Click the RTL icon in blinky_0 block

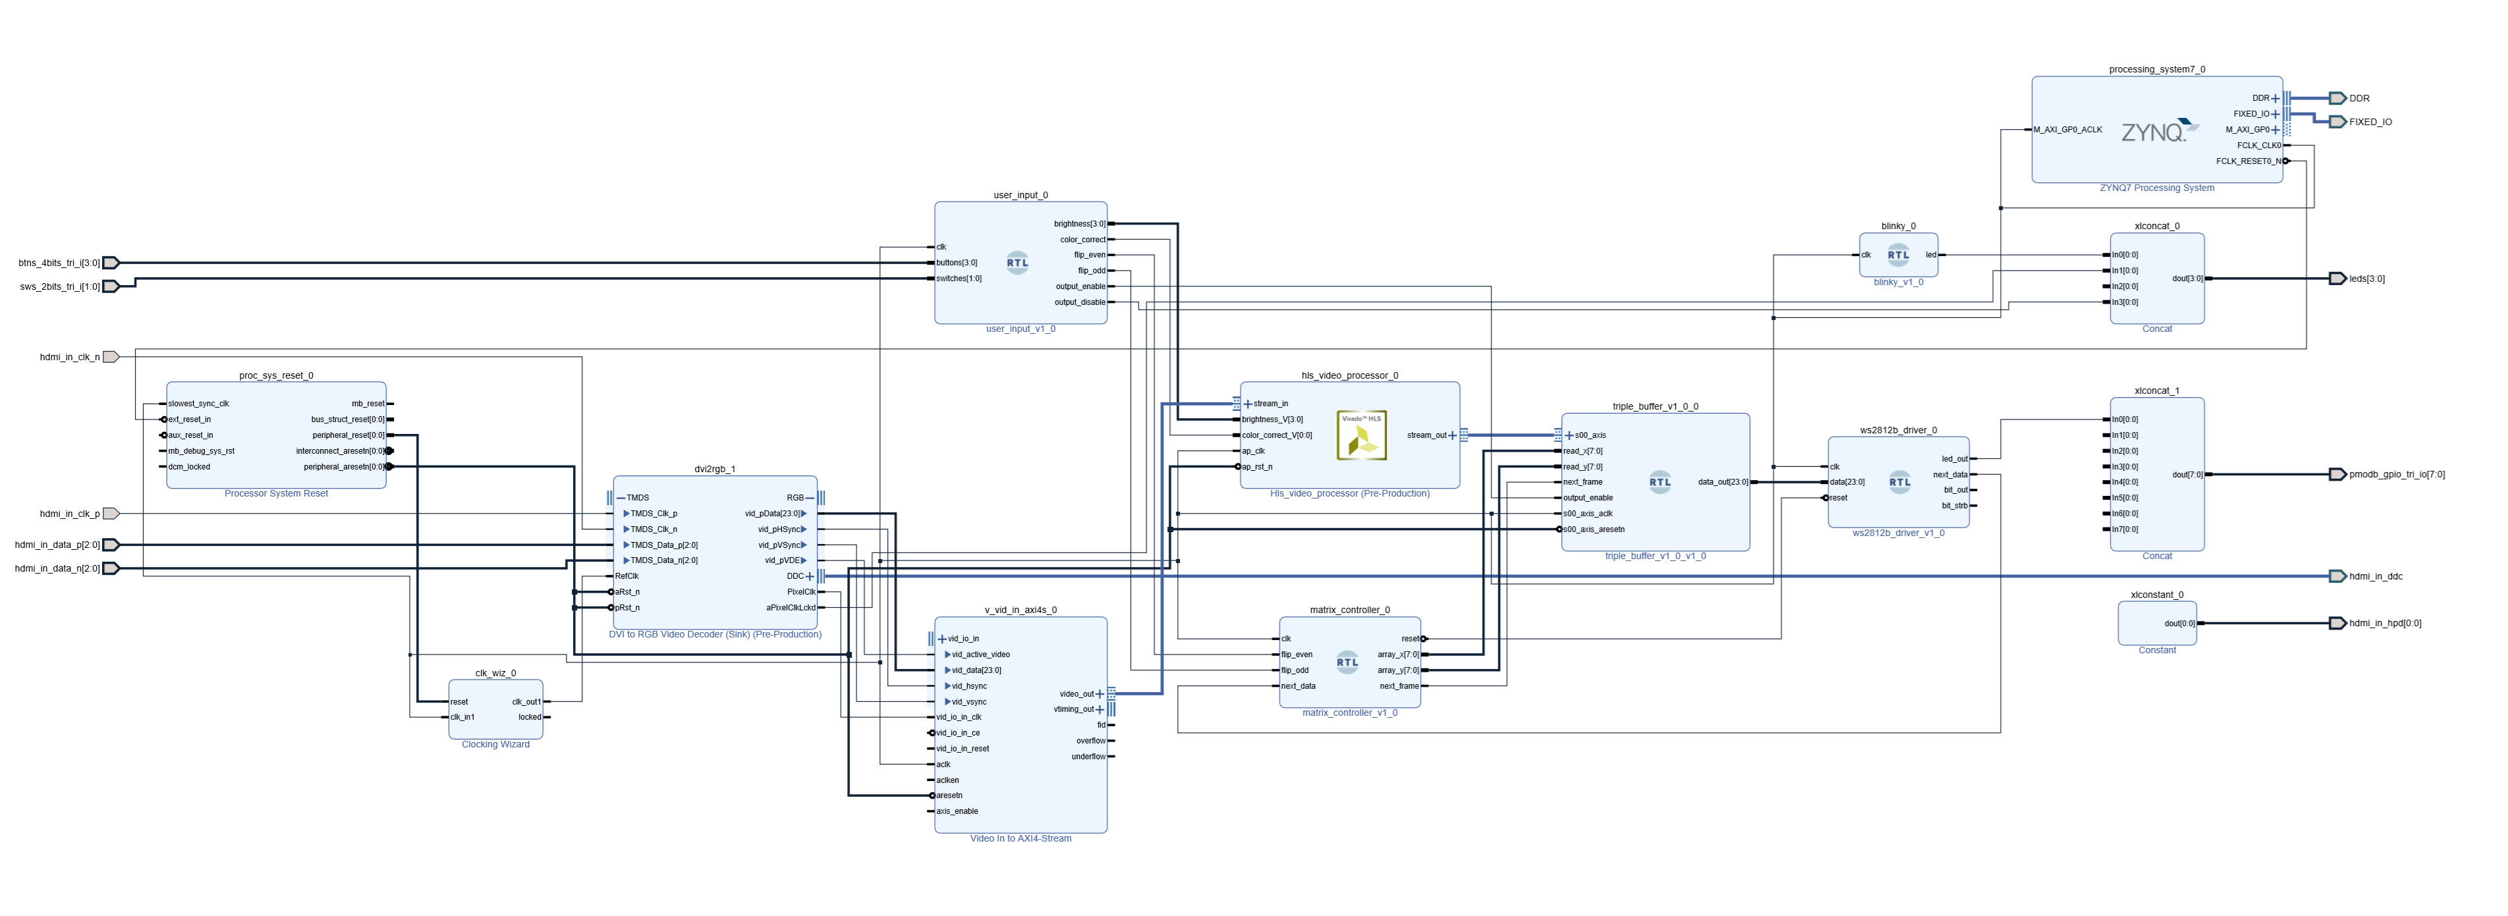click(1897, 255)
